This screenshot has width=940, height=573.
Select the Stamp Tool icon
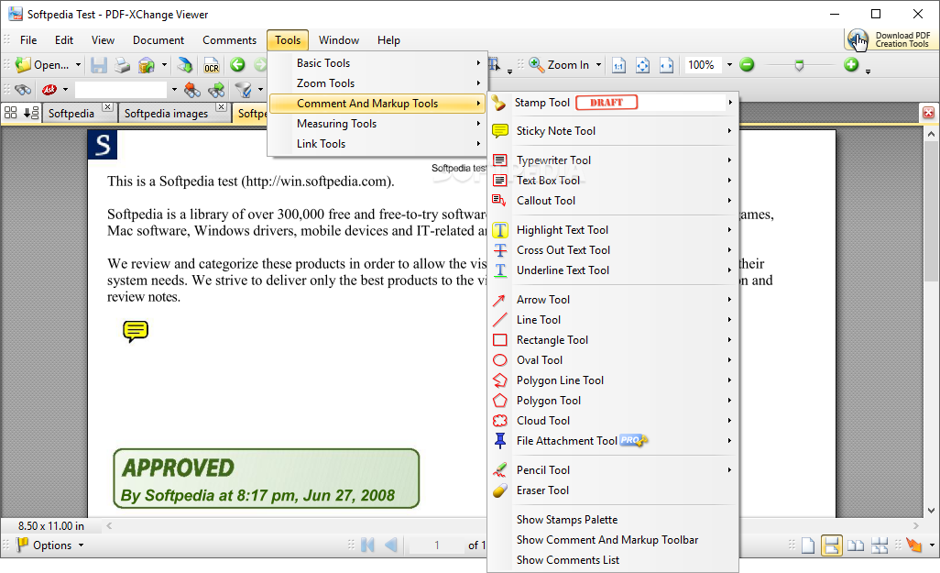pyautogui.click(x=499, y=103)
